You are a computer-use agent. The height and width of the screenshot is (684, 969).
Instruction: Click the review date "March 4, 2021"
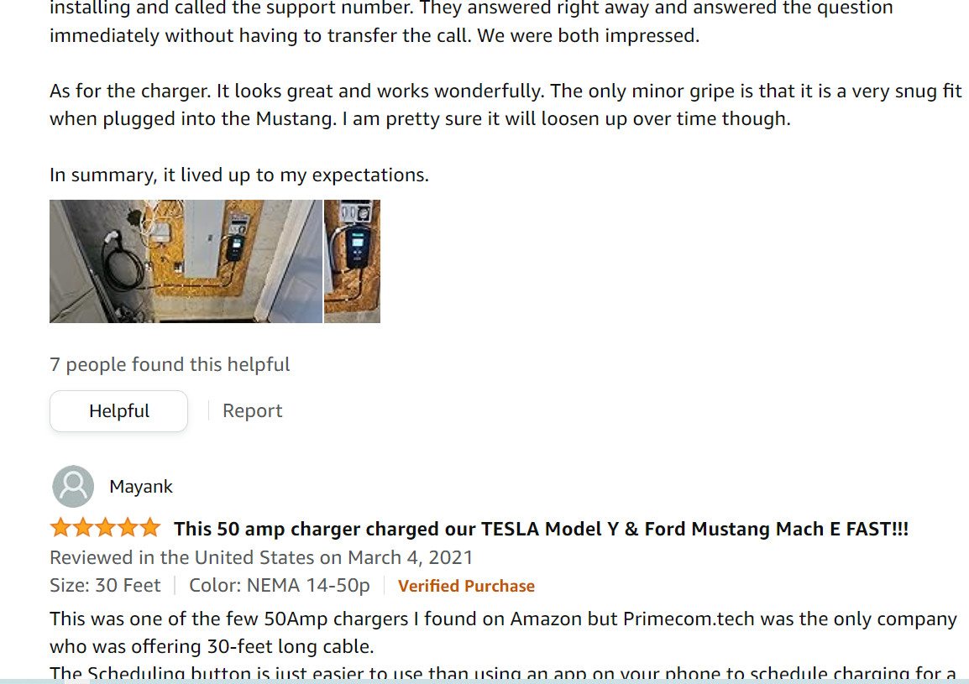[410, 557]
